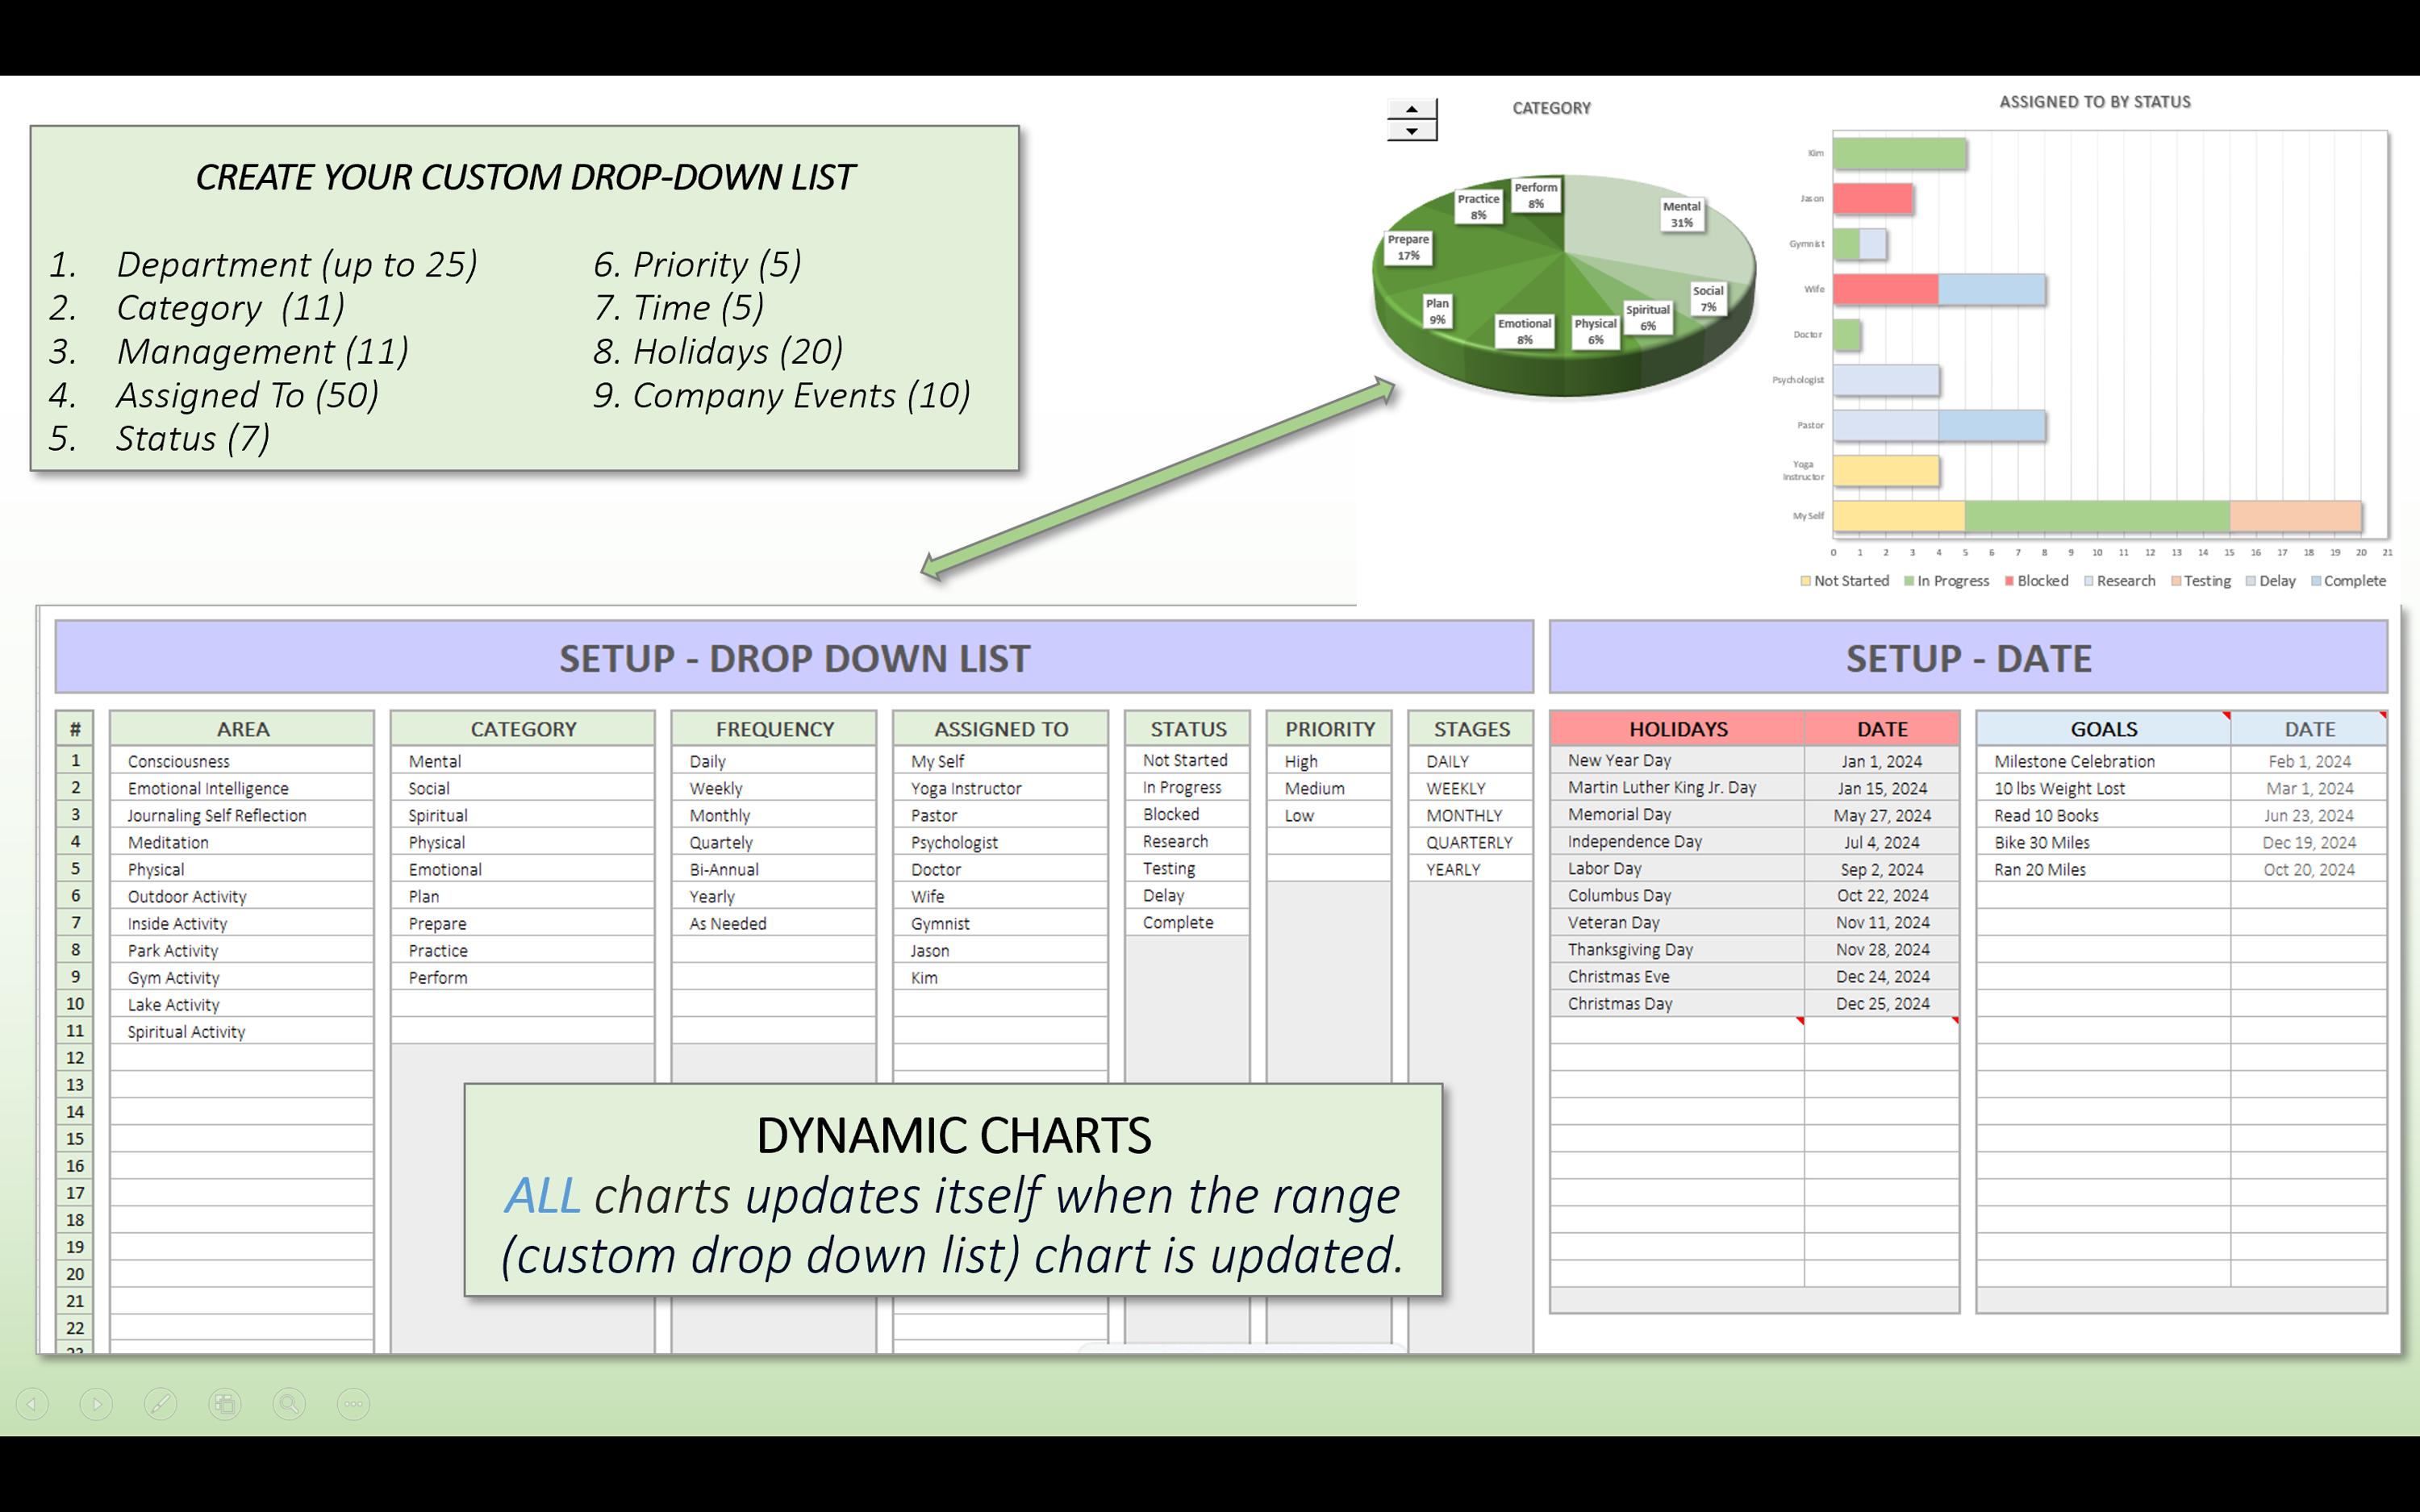Select the Not Started legend swatch

point(1805,581)
